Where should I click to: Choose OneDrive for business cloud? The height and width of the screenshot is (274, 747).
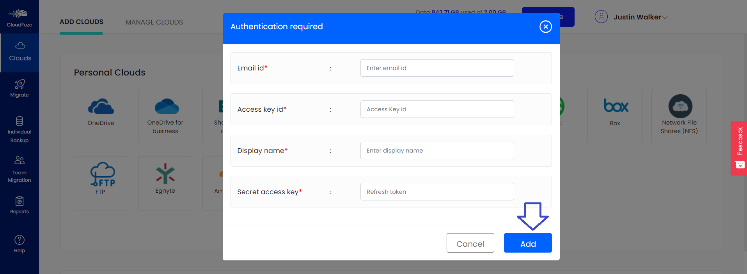pos(165,115)
